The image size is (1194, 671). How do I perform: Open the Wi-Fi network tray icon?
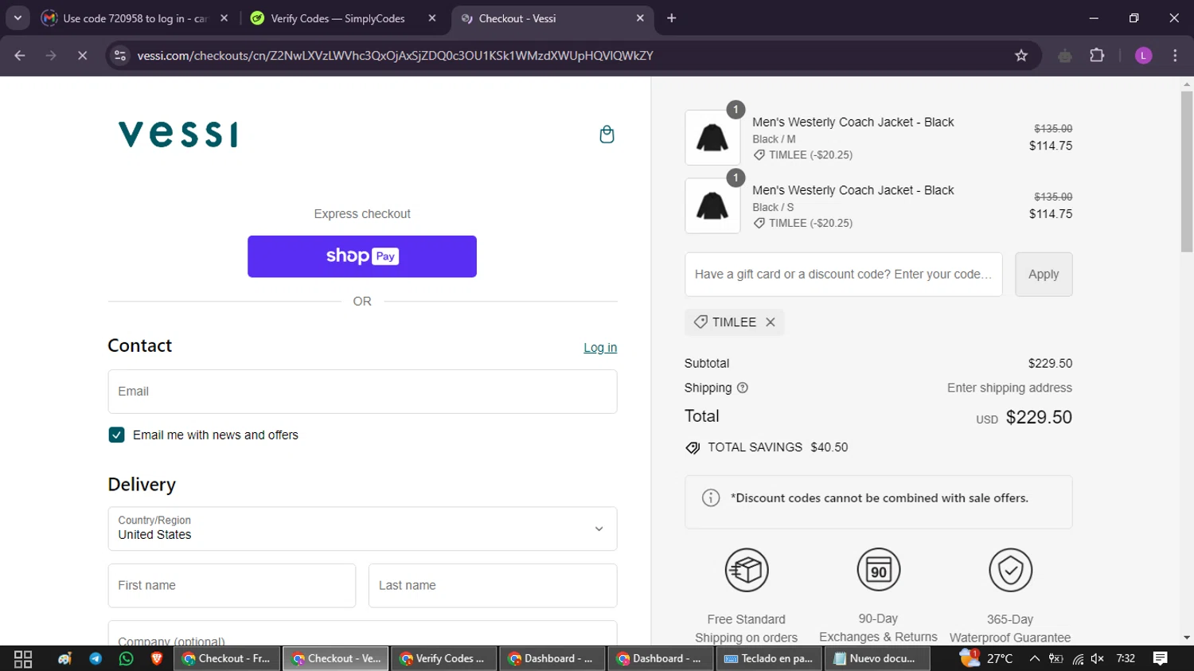(x=1078, y=659)
